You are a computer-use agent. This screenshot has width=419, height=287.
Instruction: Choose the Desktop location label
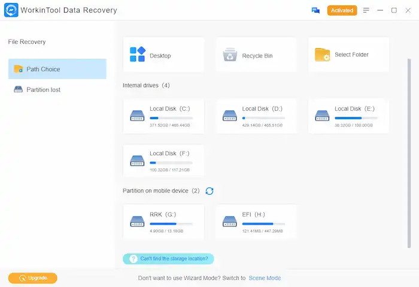160,56
